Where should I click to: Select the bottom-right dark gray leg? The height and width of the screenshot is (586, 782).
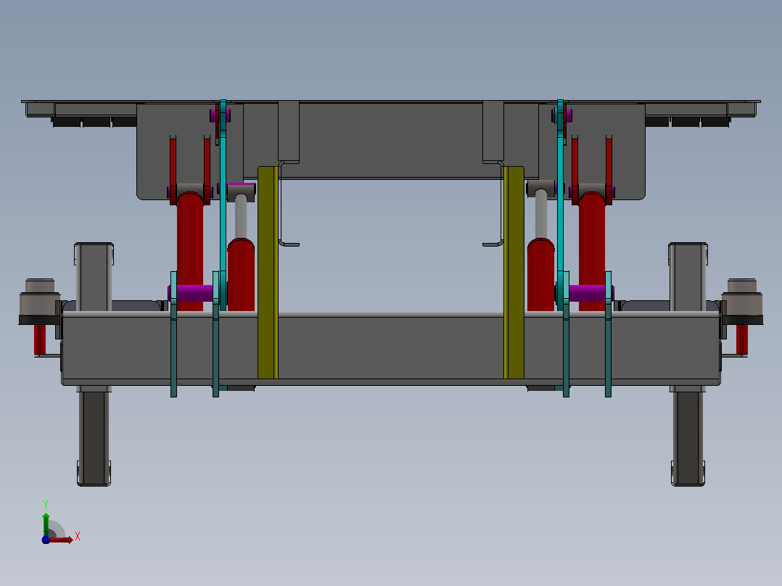[x=688, y=438]
